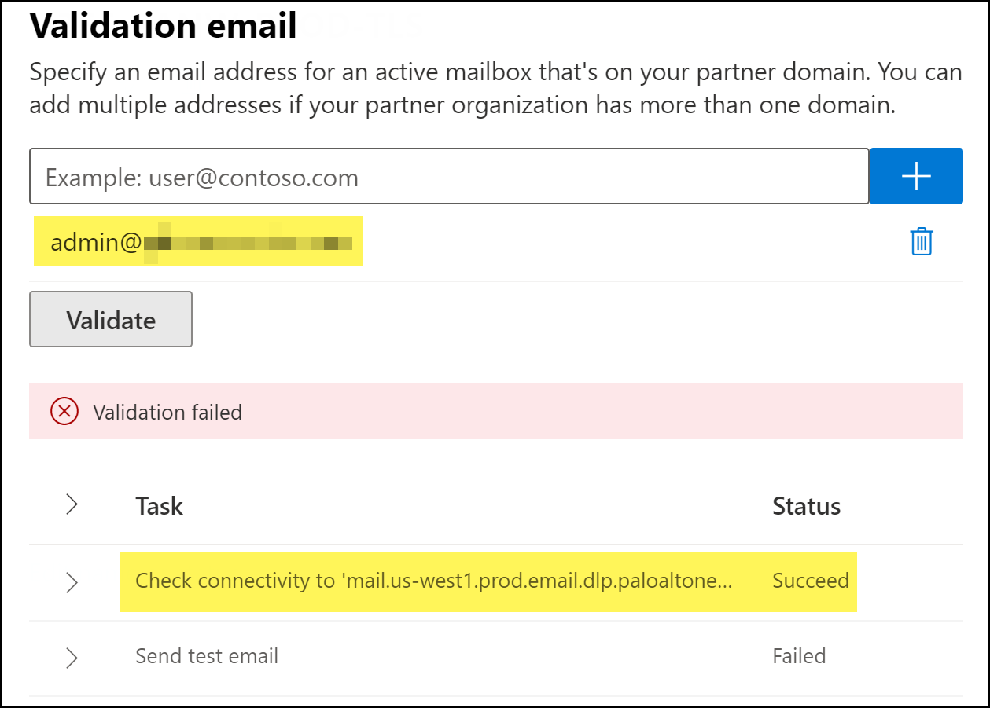Image resolution: width=990 pixels, height=708 pixels.
Task: Expand the Send test email row
Action: [x=72, y=657]
